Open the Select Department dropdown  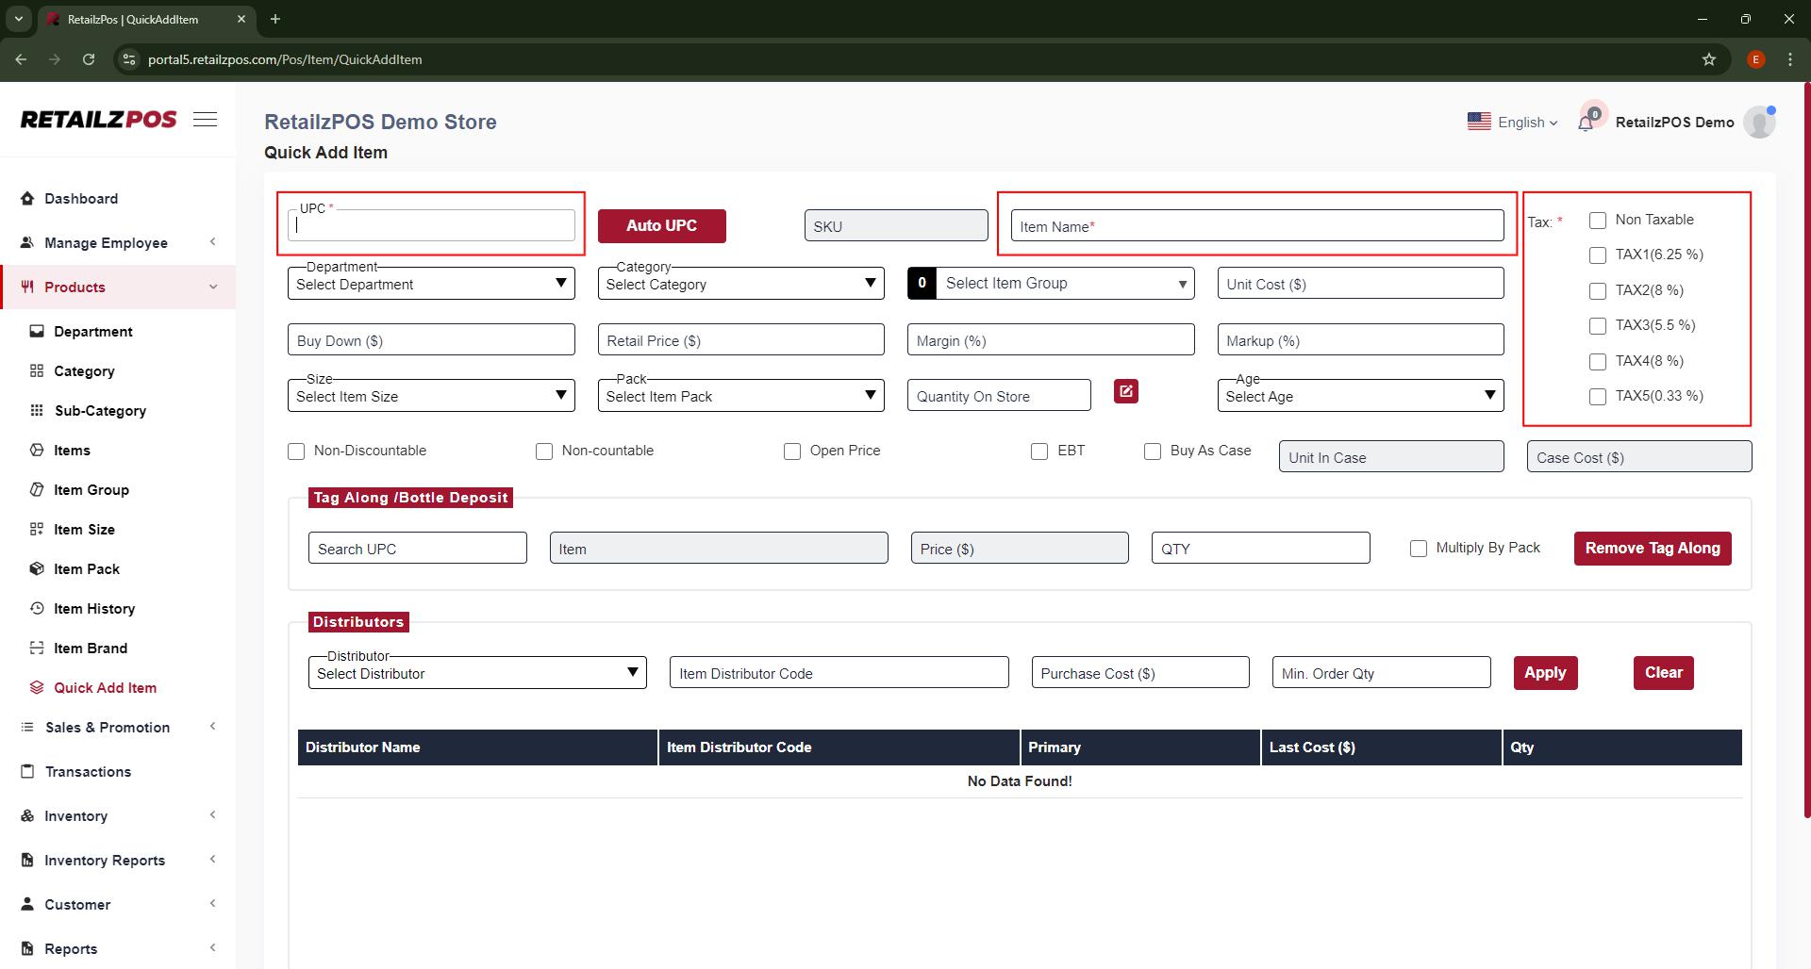[x=431, y=284]
